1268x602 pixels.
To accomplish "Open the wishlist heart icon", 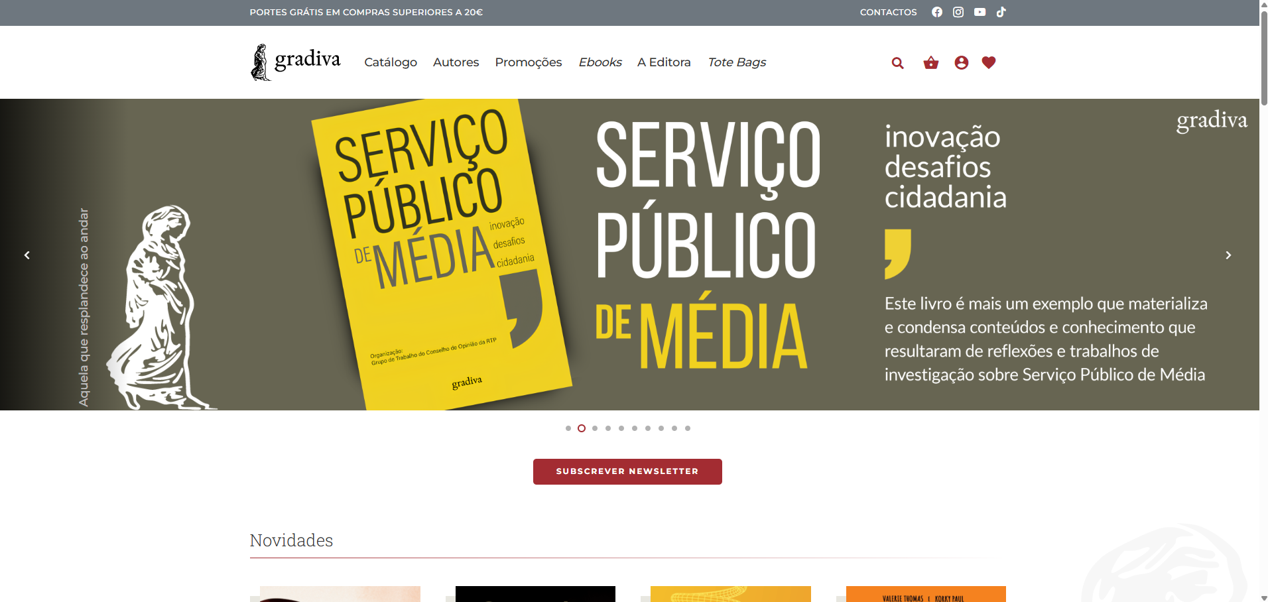I will (989, 62).
